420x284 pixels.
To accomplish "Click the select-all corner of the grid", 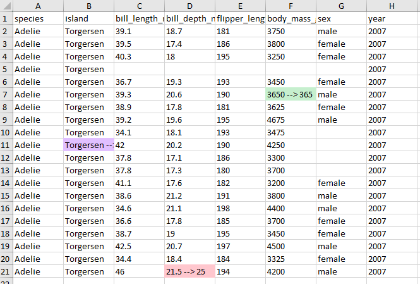I will coord(6,6).
